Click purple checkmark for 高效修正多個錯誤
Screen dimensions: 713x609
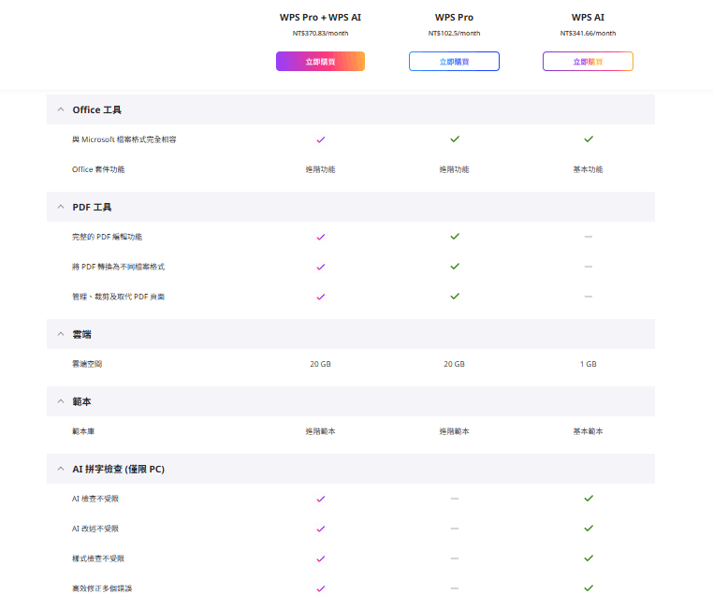click(x=321, y=589)
